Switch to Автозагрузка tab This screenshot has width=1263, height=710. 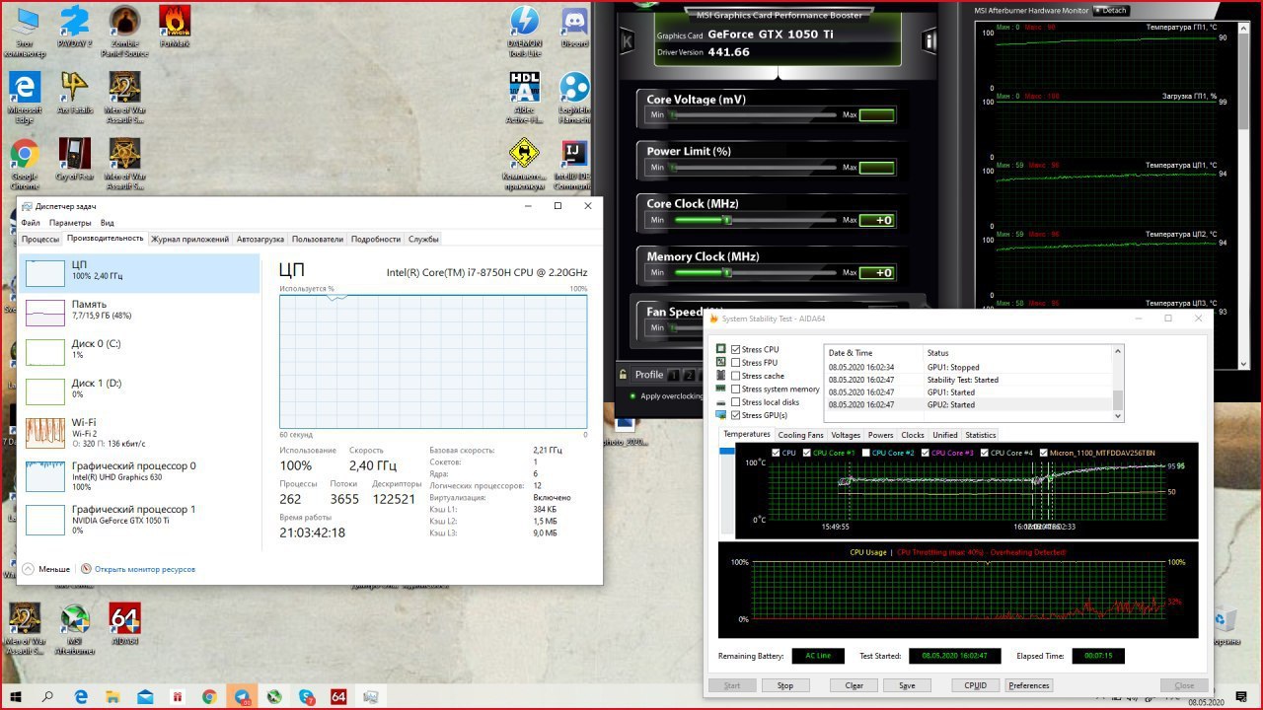(x=260, y=239)
